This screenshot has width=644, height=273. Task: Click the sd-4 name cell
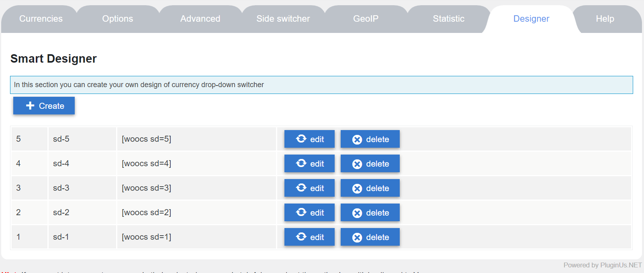[x=82, y=163]
